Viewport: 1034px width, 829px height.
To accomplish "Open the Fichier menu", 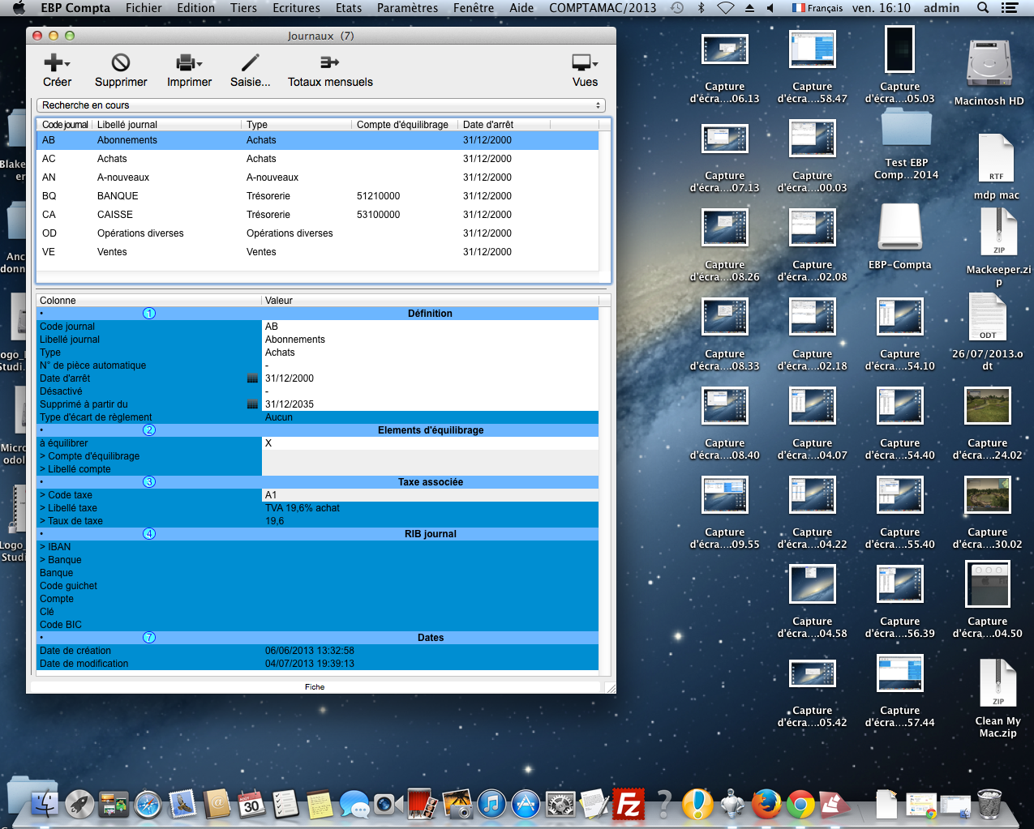I will (x=144, y=8).
